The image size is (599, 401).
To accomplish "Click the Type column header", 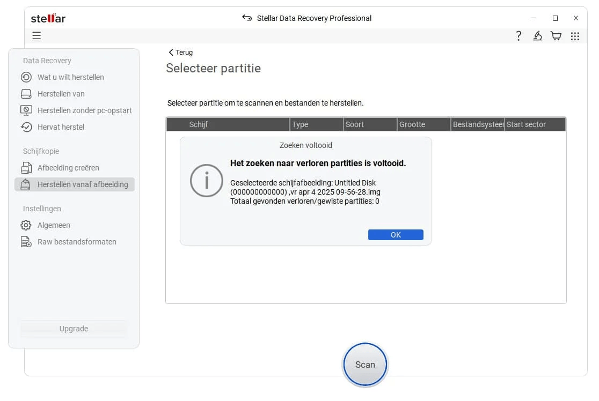I will pyautogui.click(x=316, y=124).
